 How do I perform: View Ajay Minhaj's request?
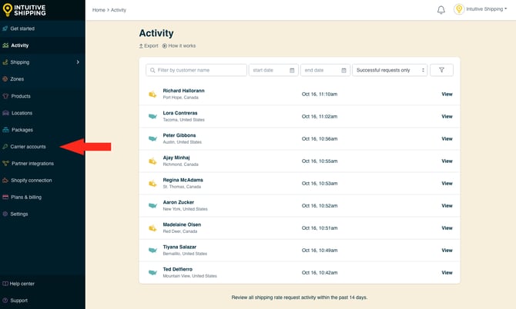click(x=447, y=161)
